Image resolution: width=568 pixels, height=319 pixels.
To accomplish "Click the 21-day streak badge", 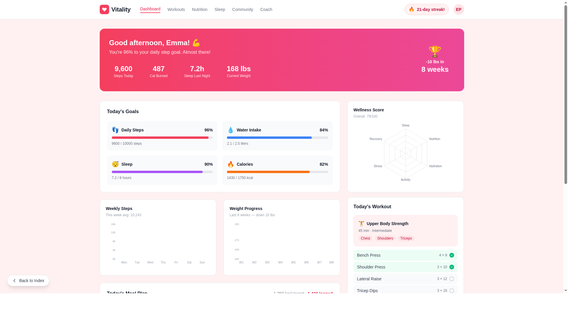I will (x=426, y=9).
